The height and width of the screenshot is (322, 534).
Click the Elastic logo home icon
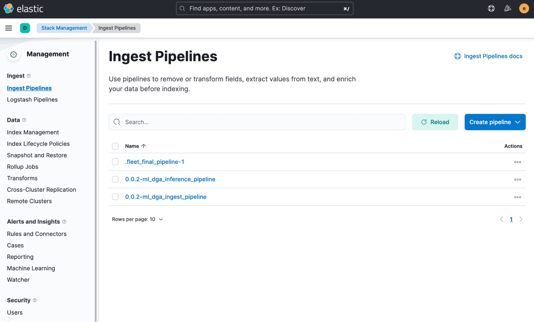tap(9, 9)
